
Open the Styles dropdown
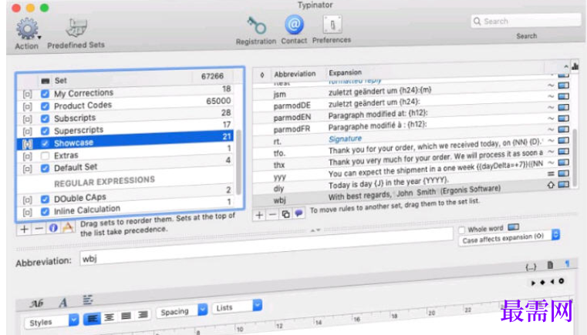tap(52, 321)
